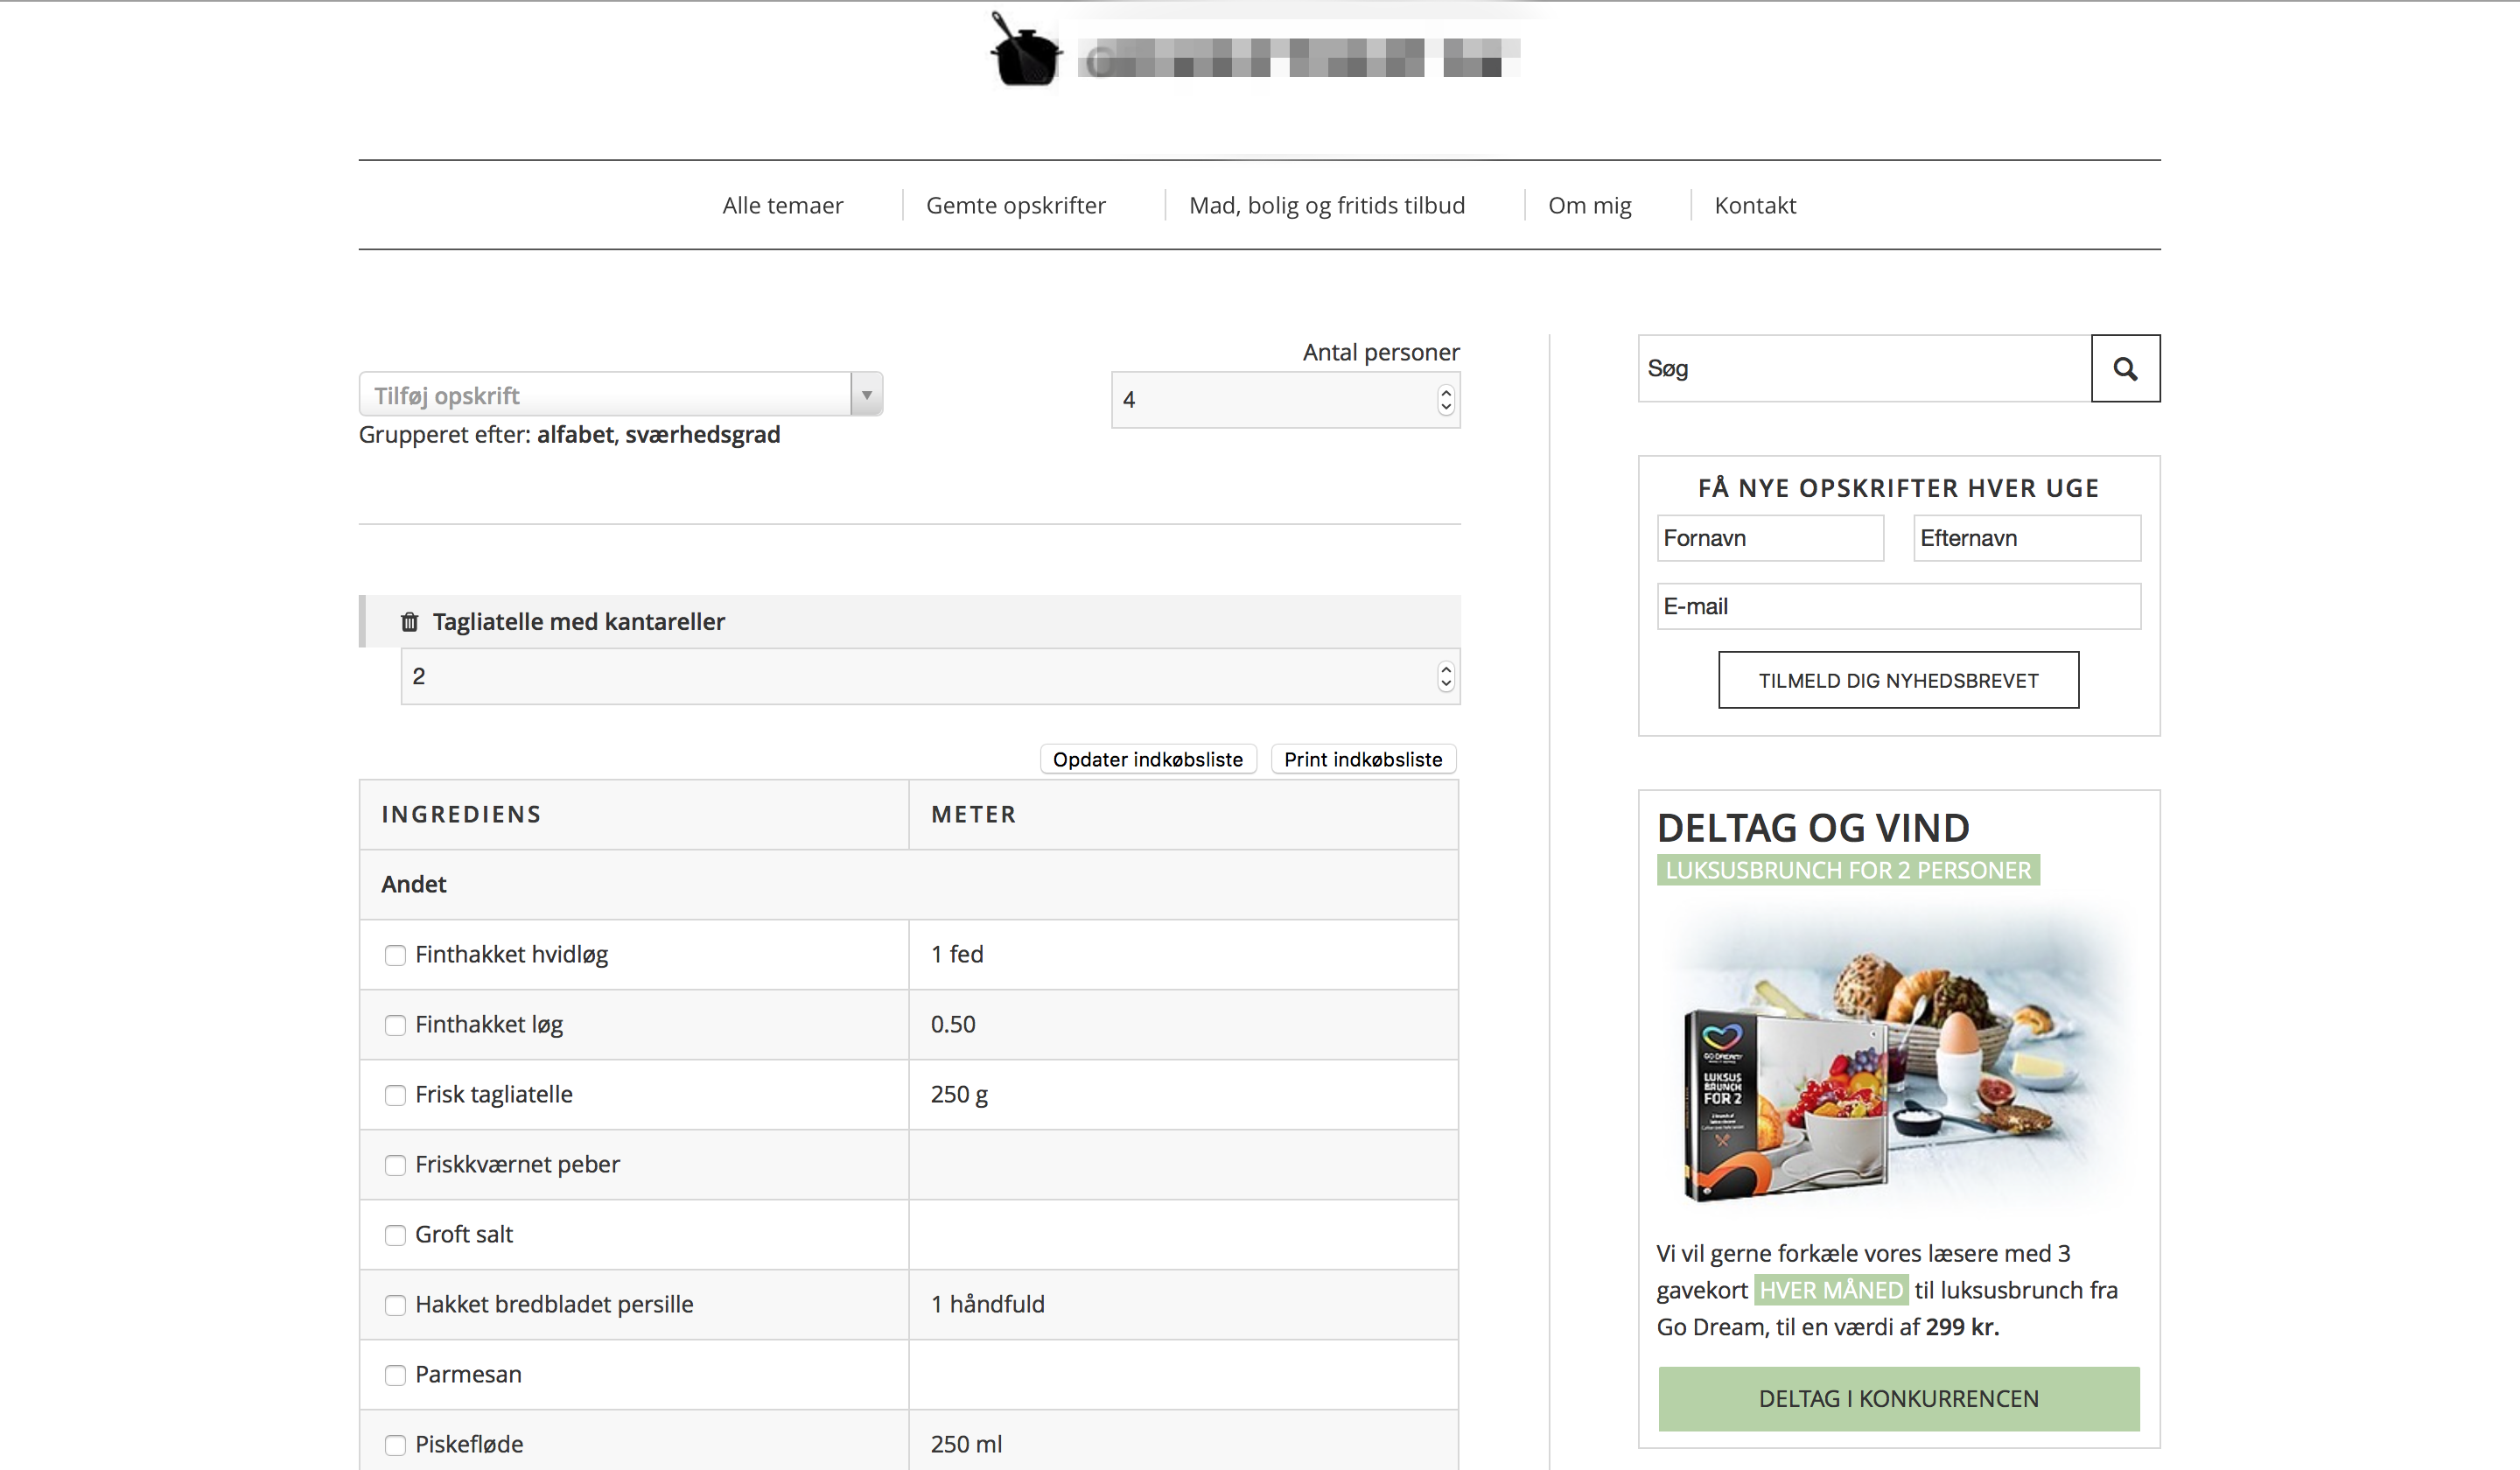Image resolution: width=2520 pixels, height=1470 pixels.
Task: Click the green Deltag i konkurrencen button
Action: click(x=1897, y=1398)
